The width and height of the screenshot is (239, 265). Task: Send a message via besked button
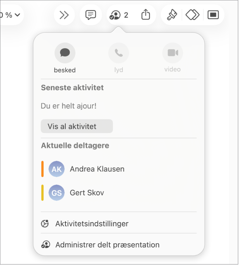pyautogui.click(x=65, y=53)
